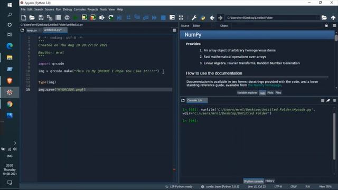Open the console pane options menu

tap(334, 100)
